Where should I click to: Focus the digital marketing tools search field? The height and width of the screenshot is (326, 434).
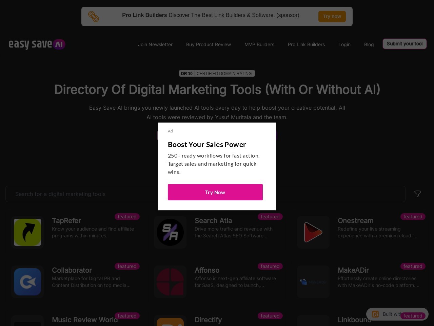[205, 194]
